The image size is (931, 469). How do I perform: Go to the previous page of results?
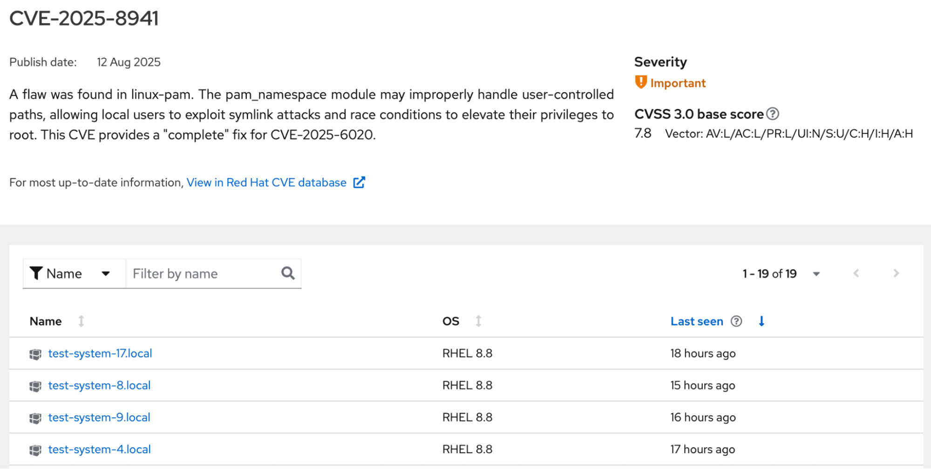pos(856,274)
